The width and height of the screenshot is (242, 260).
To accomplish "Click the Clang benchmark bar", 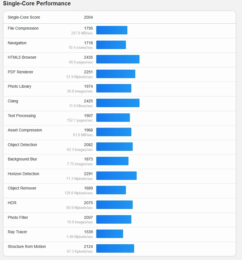I will (118, 103).
